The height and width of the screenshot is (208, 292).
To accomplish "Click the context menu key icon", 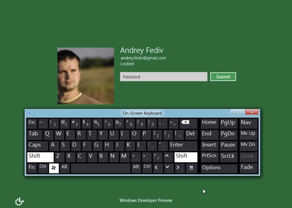I will (x=191, y=168).
